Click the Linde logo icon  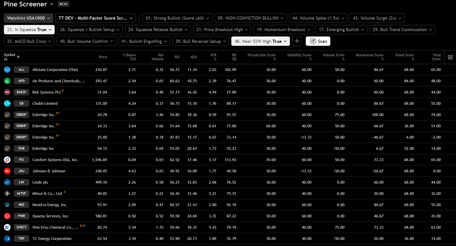tap(7, 182)
